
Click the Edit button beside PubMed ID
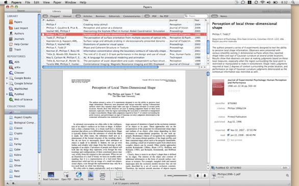[x=285, y=168]
